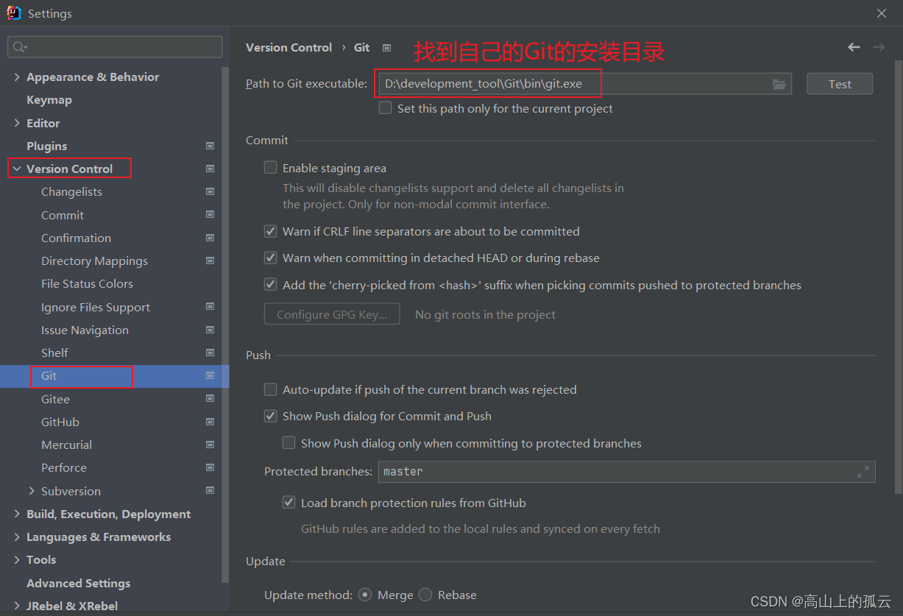This screenshot has width=903, height=616.
Task: Toggle the detached HEAD commit warning checkbox
Action: tap(271, 258)
